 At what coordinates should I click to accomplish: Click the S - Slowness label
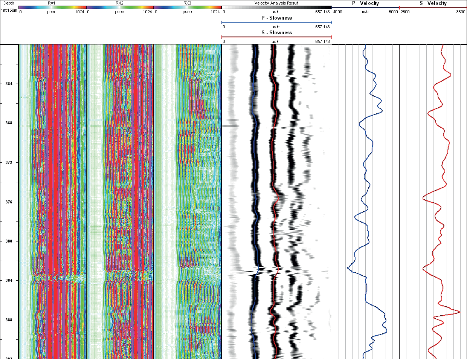coord(276,33)
